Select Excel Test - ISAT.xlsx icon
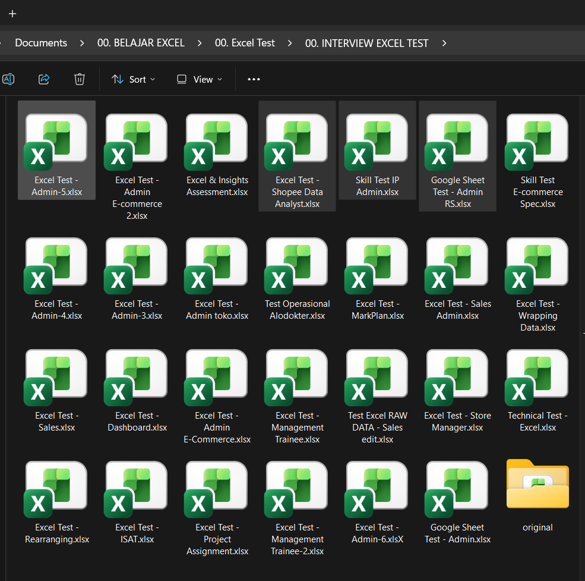 [x=136, y=489]
